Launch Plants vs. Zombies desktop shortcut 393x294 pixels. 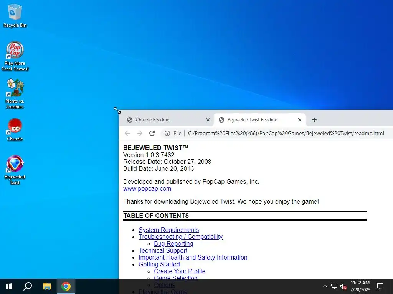pyautogui.click(x=15, y=94)
